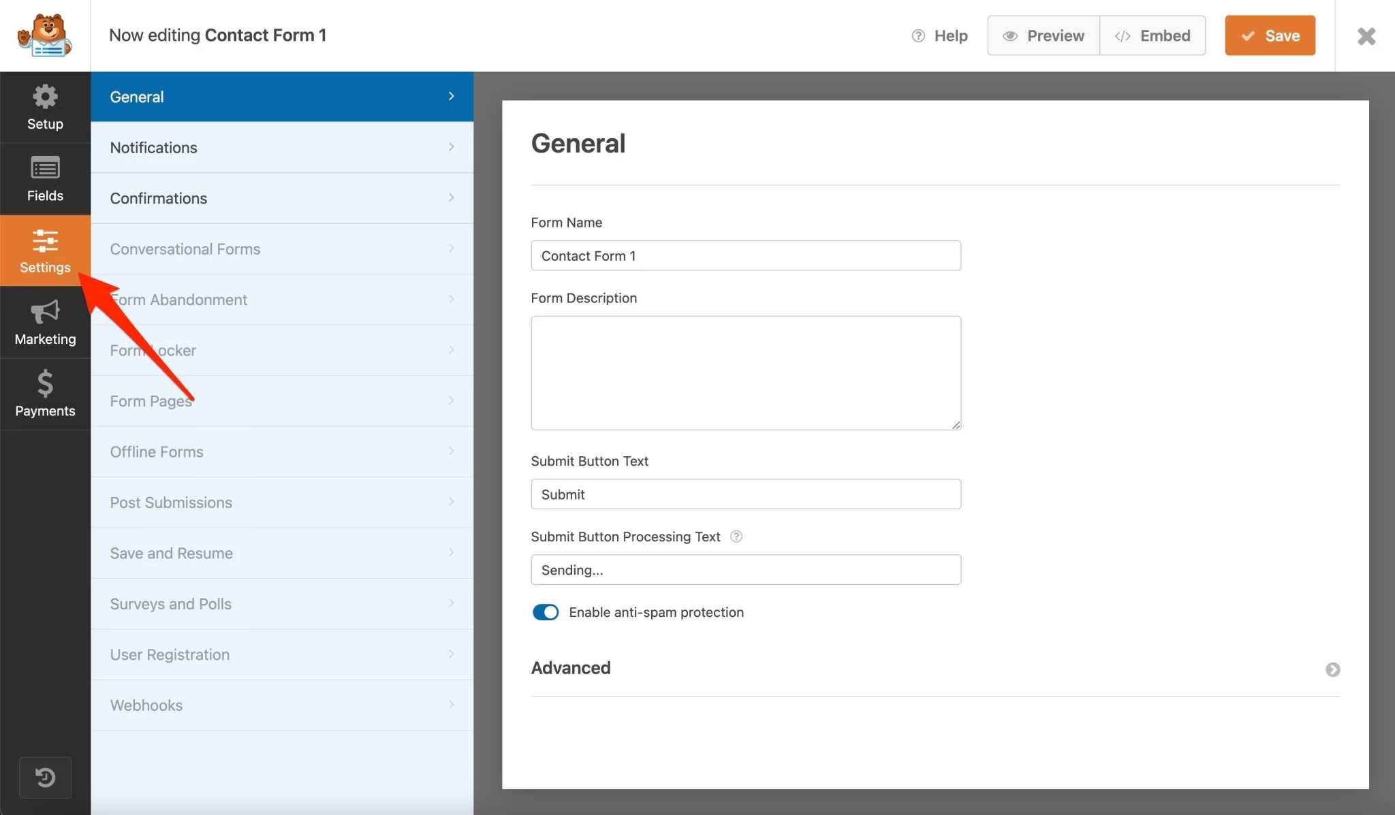Screen dimensions: 1395x815
Task: Click the Save button in toolbar
Action: pyautogui.click(x=1271, y=35)
